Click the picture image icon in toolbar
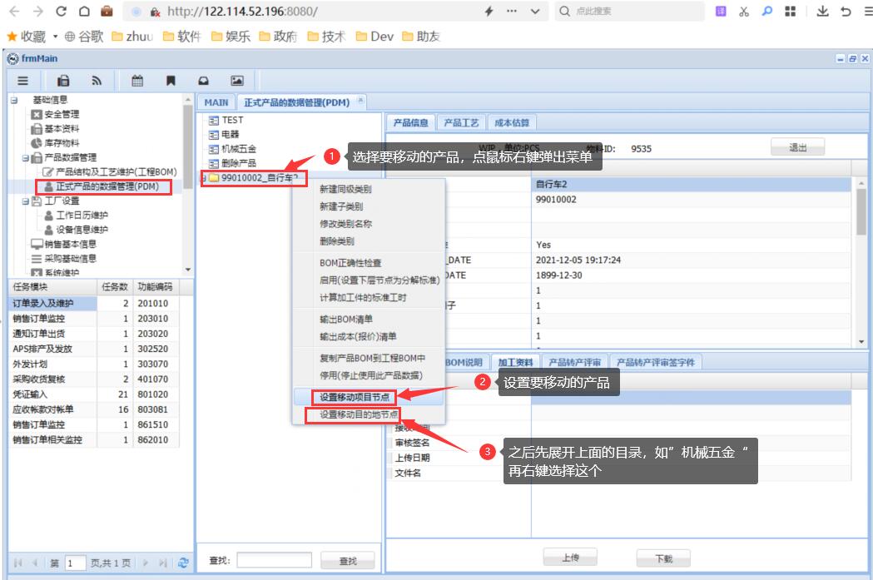 [237, 81]
